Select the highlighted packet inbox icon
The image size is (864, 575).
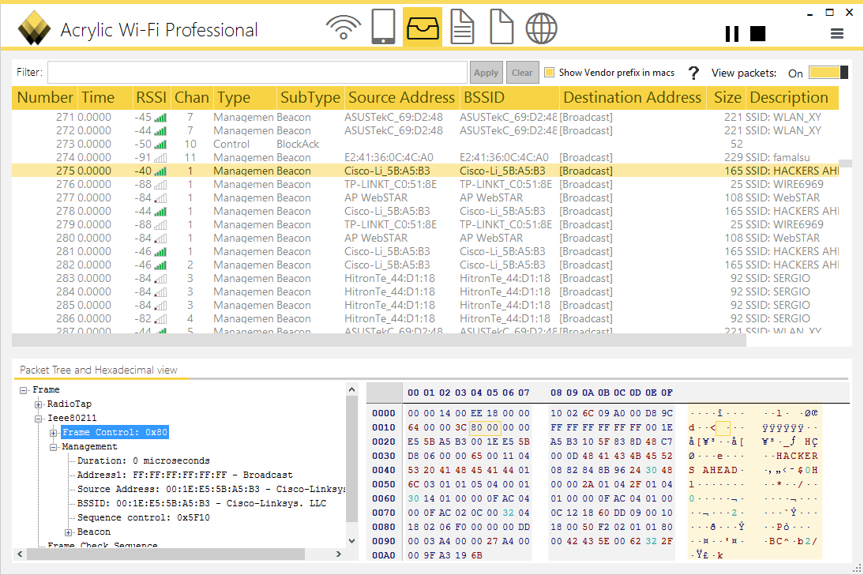pos(423,28)
